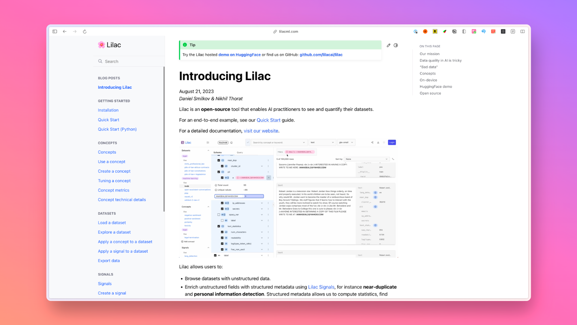Focus the Search docs field
The width and height of the screenshot is (577, 325).
tap(129, 61)
